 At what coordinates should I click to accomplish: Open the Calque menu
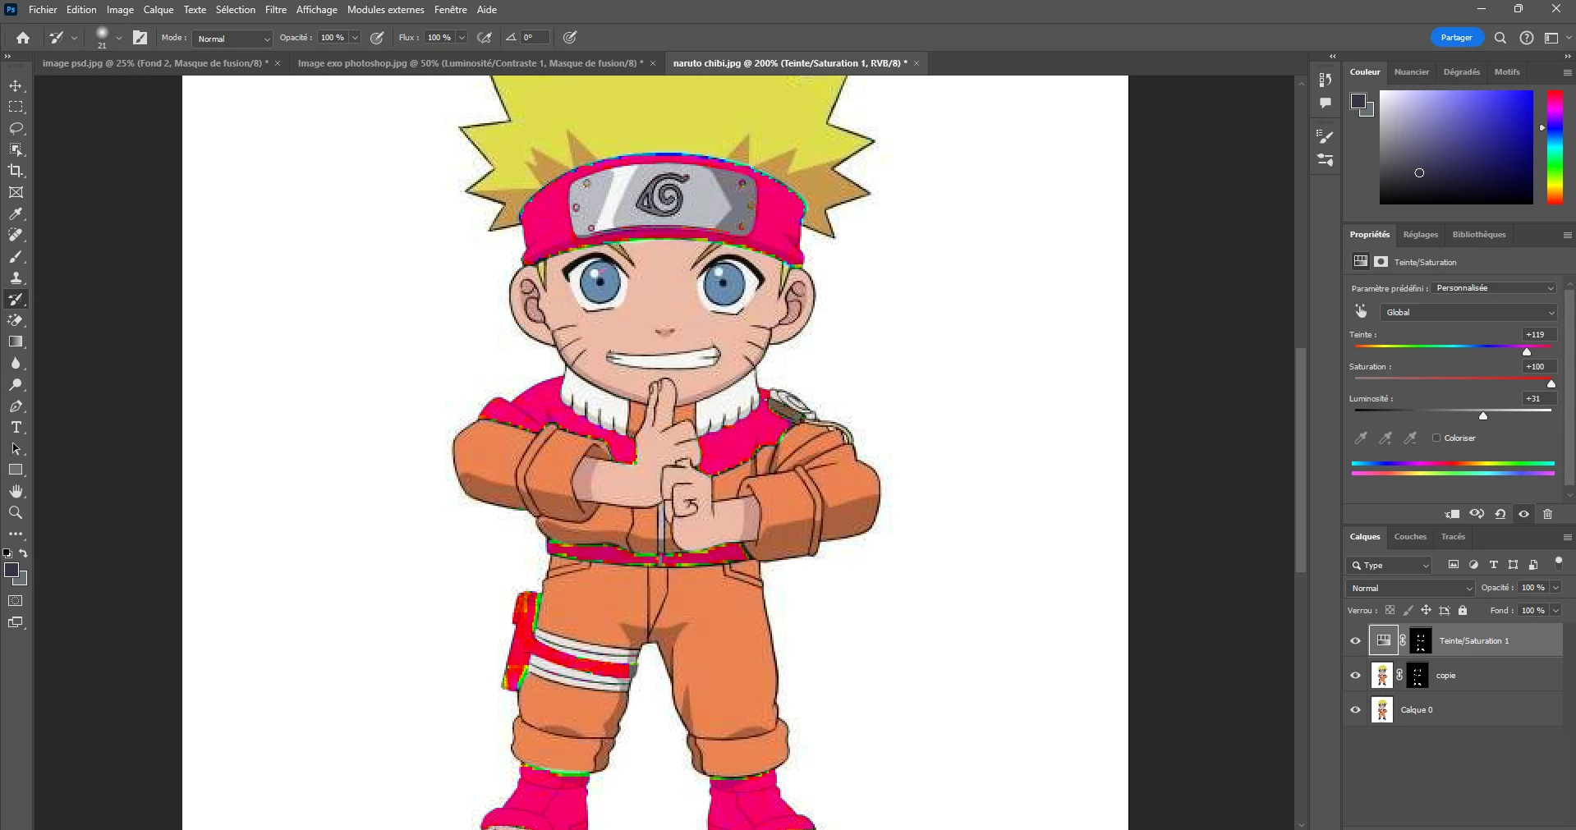pos(159,10)
